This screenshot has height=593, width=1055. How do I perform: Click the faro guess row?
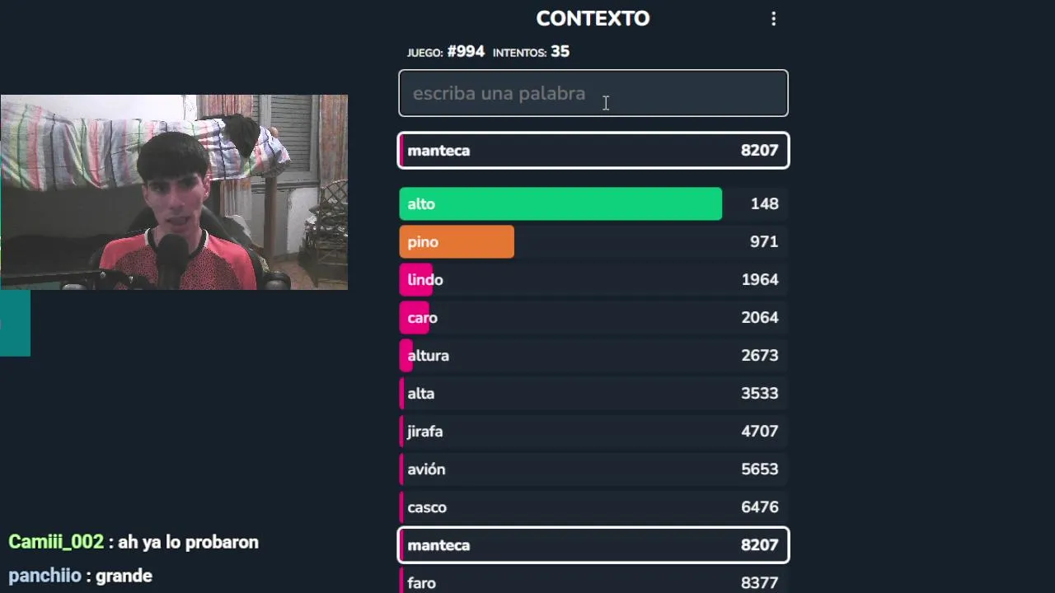point(593,582)
